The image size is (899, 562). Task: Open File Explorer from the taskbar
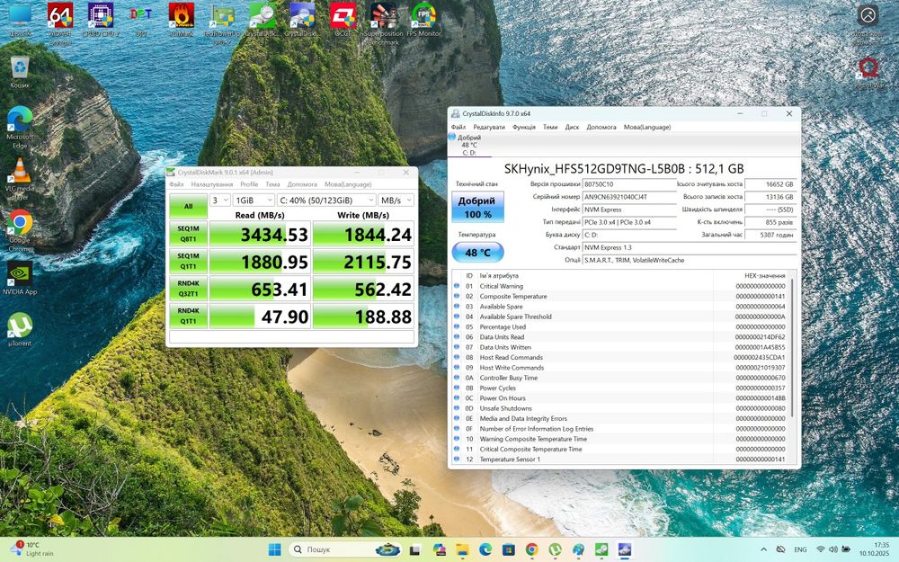(x=462, y=549)
